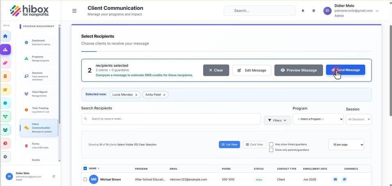Open the teal circle rail icon

click(x=5, y=103)
